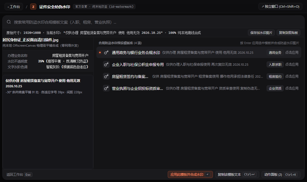307x182 pixels.
Task: Select 营业执照与企业招投标资质审 template row
Action: (x=199, y=88)
